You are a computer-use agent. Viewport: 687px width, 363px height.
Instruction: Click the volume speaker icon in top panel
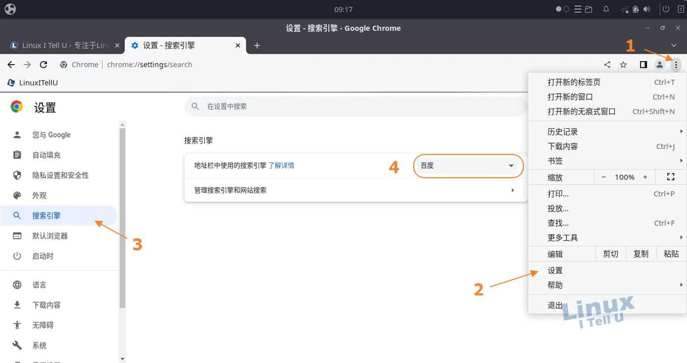(647, 9)
